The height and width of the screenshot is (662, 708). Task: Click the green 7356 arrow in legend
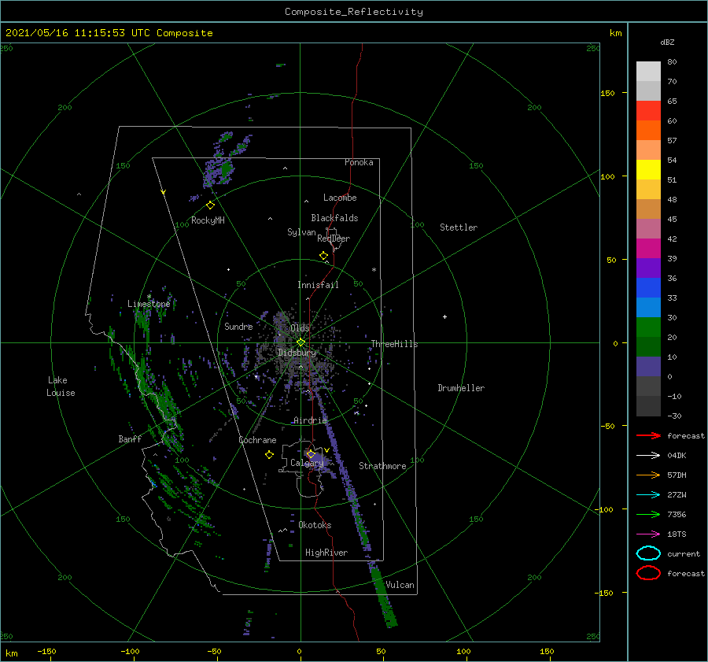648,514
